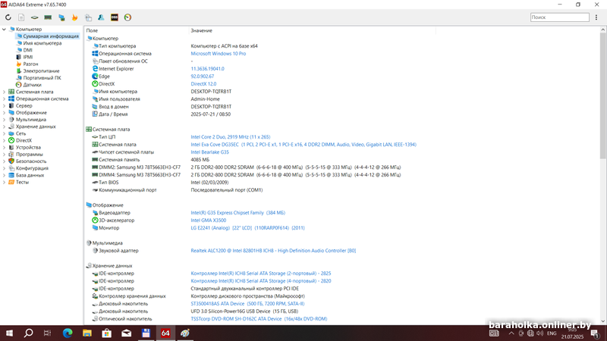Viewport: 607px width, 341px height.
Task: Expand the DirectX tree node
Action: pyautogui.click(x=5, y=140)
